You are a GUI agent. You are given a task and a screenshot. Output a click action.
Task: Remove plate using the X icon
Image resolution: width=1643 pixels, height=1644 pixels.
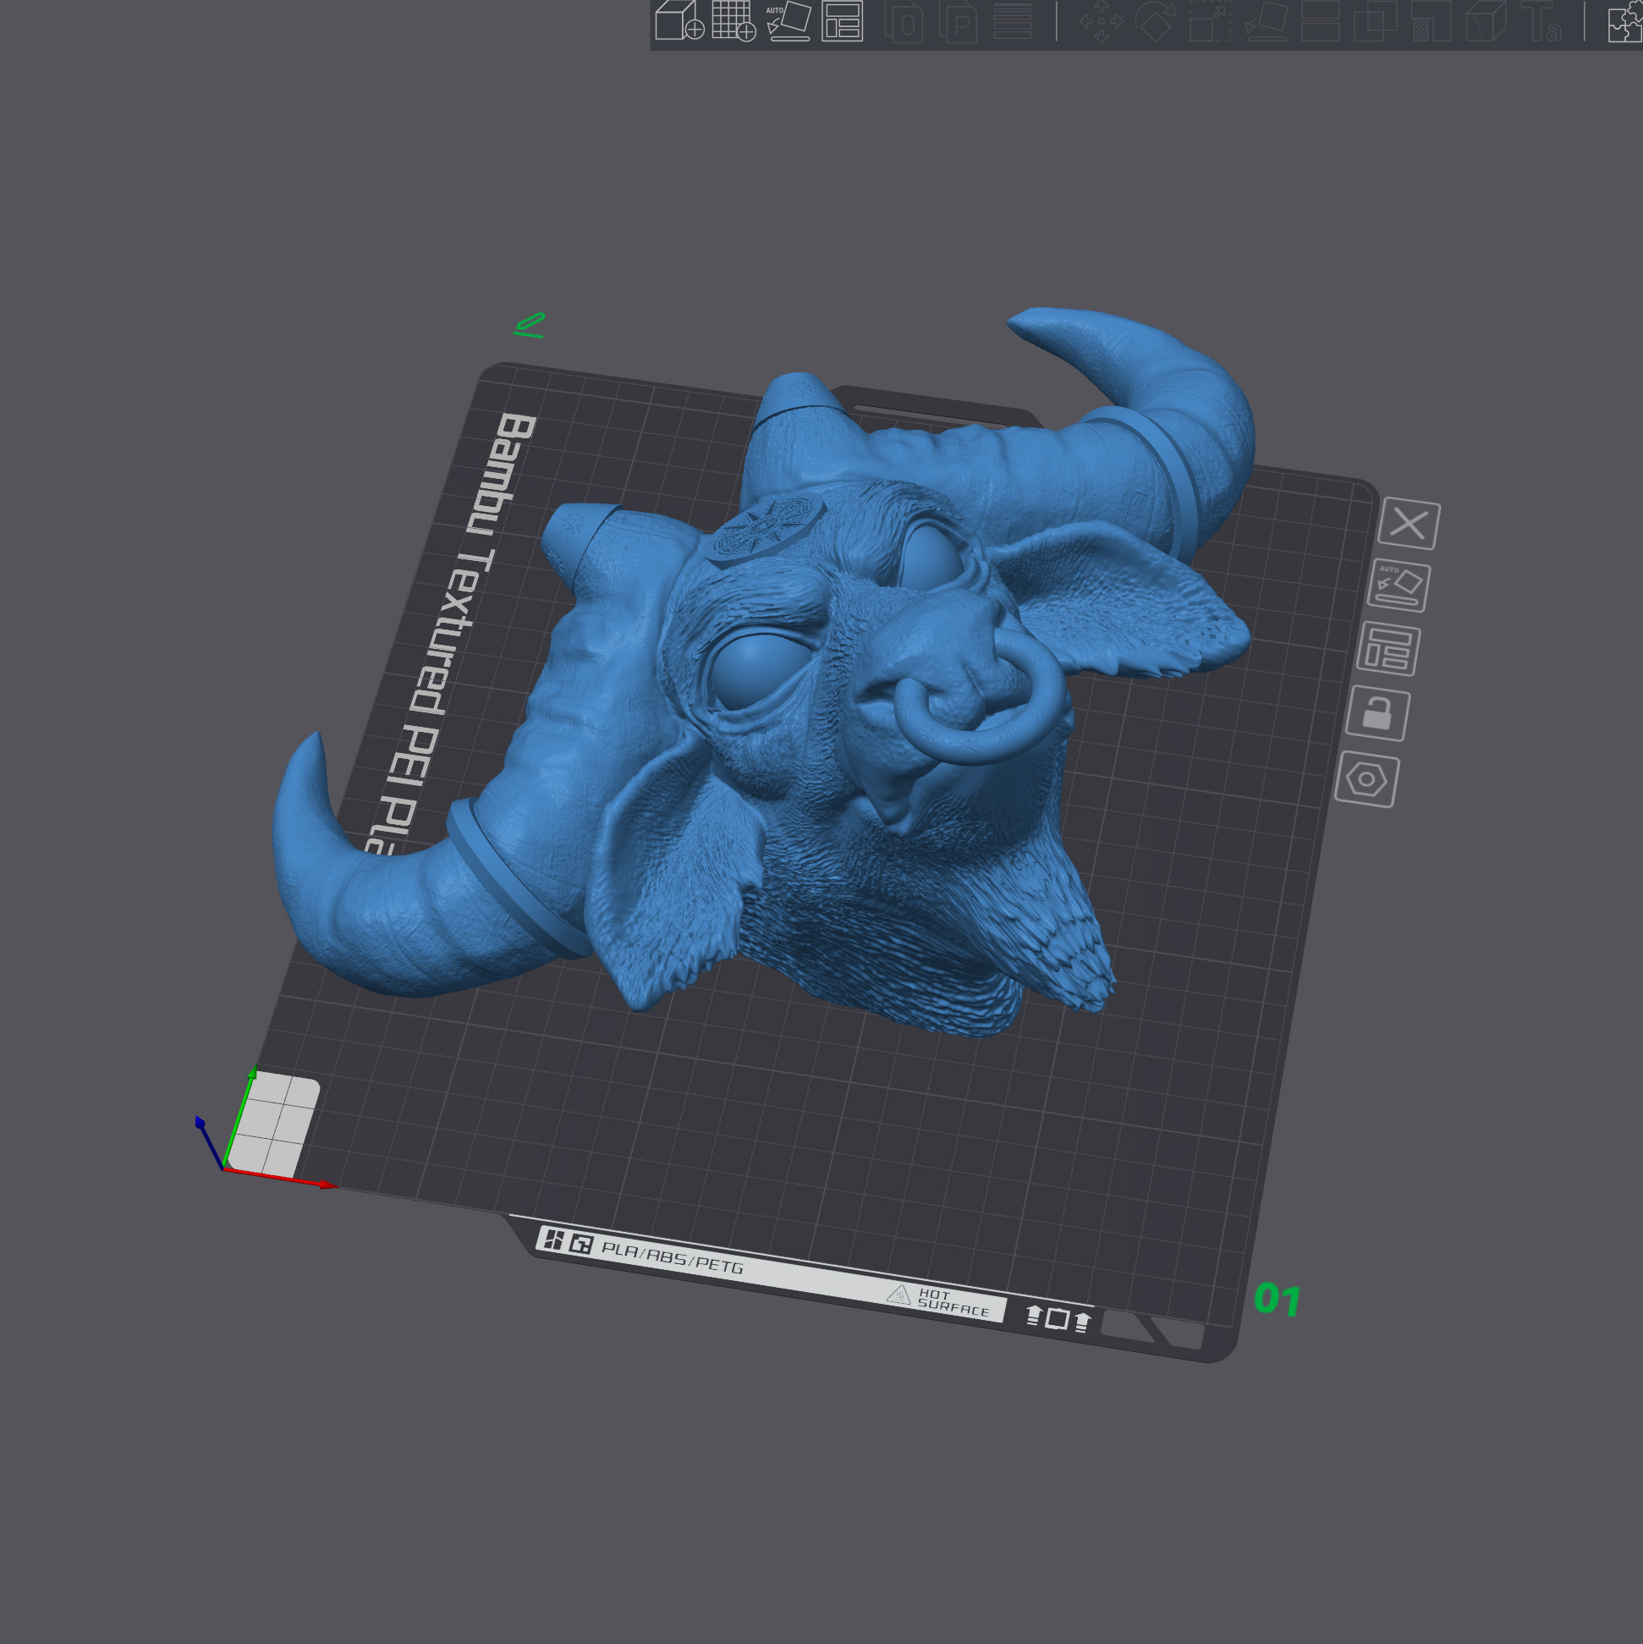pyautogui.click(x=1408, y=524)
